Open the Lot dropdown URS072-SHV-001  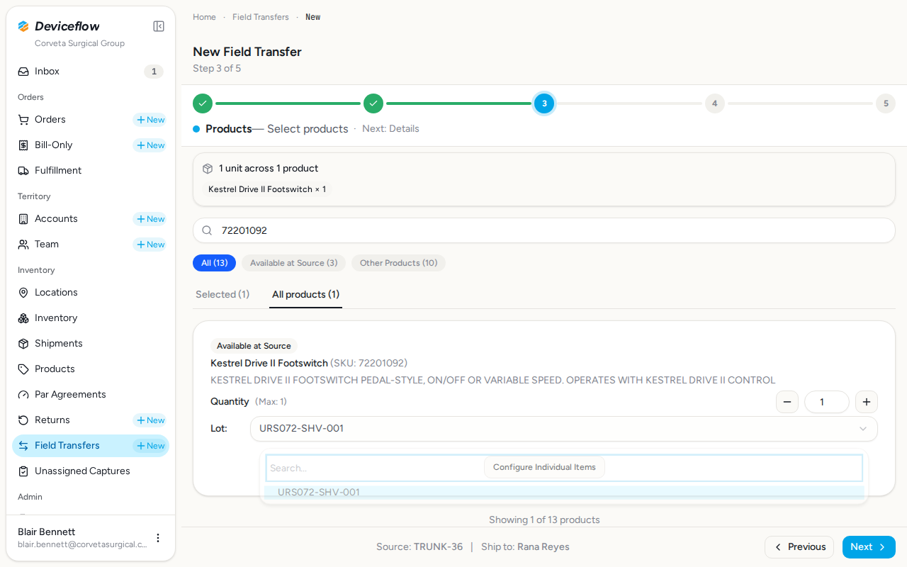click(x=564, y=429)
